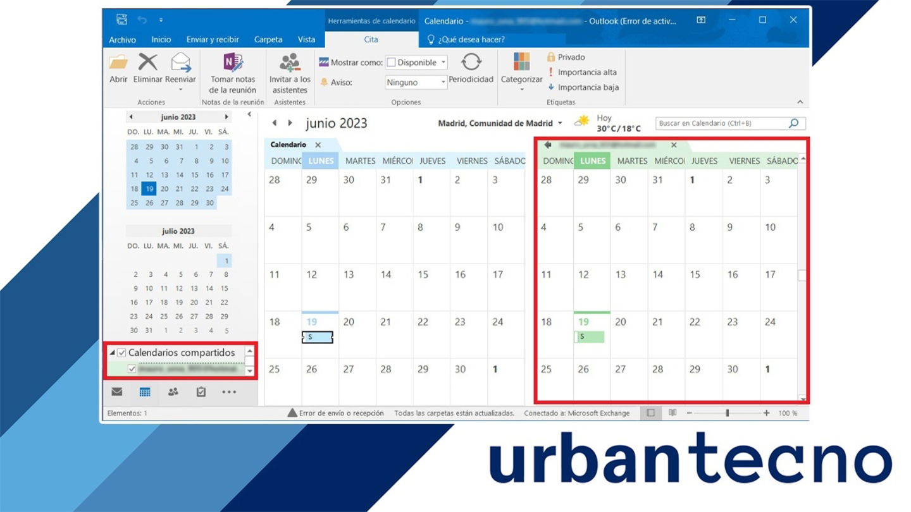Open the Vista ribbon tab
This screenshot has width=911, height=512.
pos(307,39)
